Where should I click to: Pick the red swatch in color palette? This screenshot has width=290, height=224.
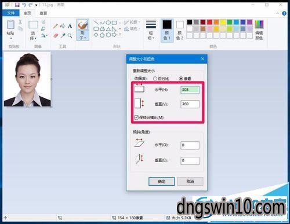point(209,22)
